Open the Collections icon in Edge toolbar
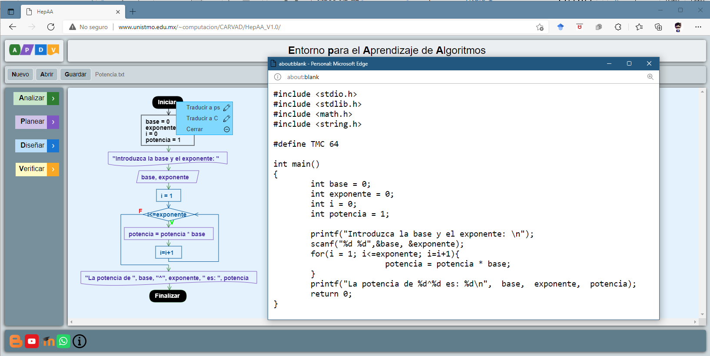The height and width of the screenshot is (356, 710). click(x=658, y=27)
